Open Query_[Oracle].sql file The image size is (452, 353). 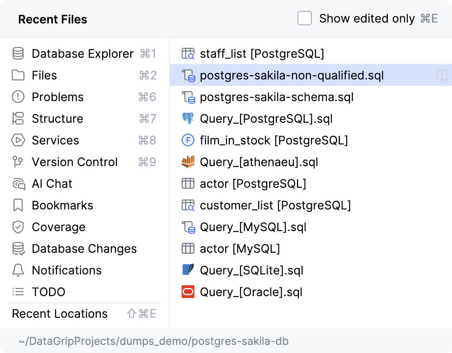(x=251, y=292)
